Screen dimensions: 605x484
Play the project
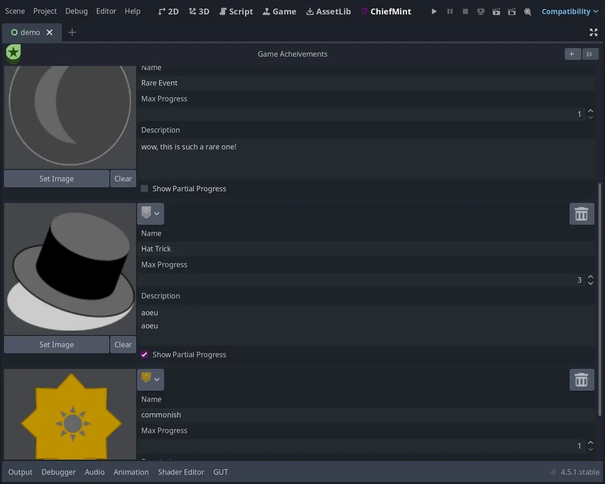(433, 11)
